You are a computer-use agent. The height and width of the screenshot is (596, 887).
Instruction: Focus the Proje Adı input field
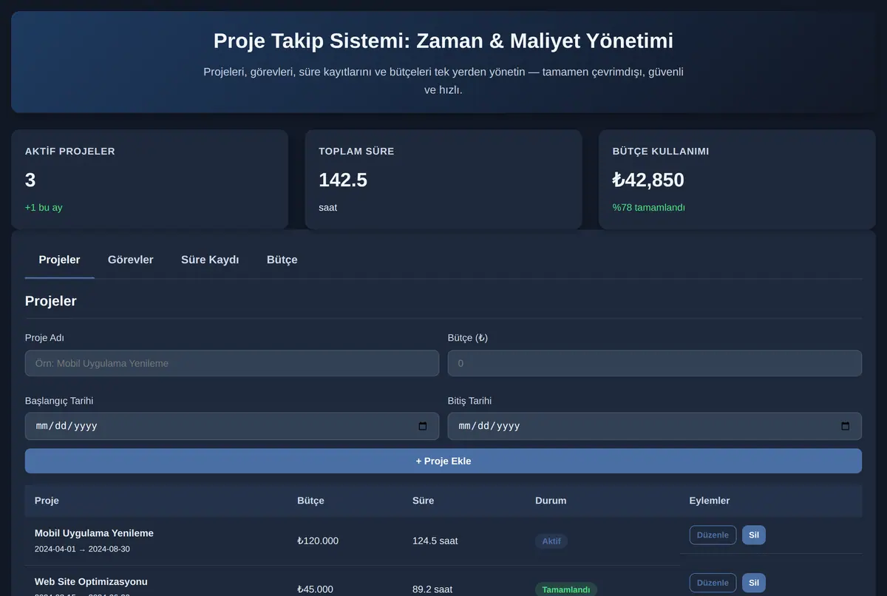tap(232, 363)
